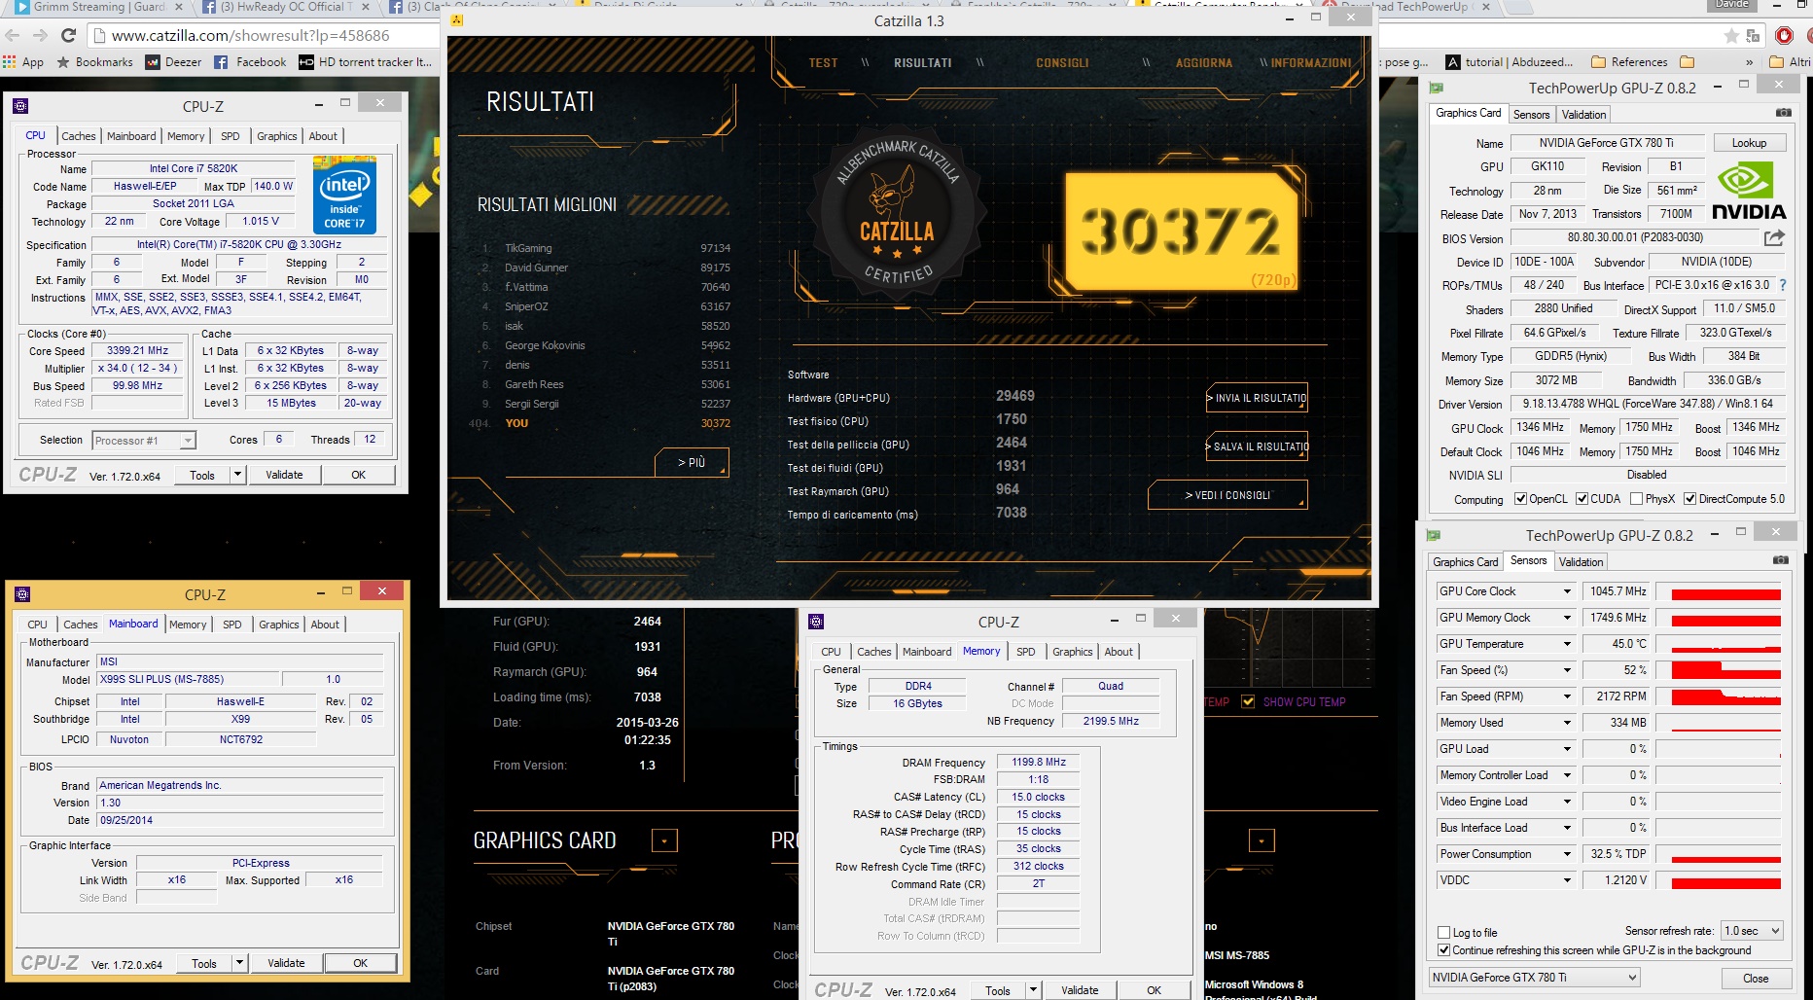Click the Lookup button in GPU-Z

[1749, 143]
